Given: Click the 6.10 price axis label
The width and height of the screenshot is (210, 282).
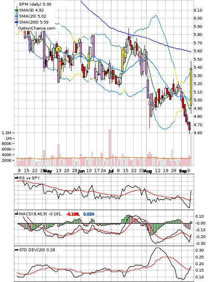Looking at the screenshot, I should tap(198, 10).
